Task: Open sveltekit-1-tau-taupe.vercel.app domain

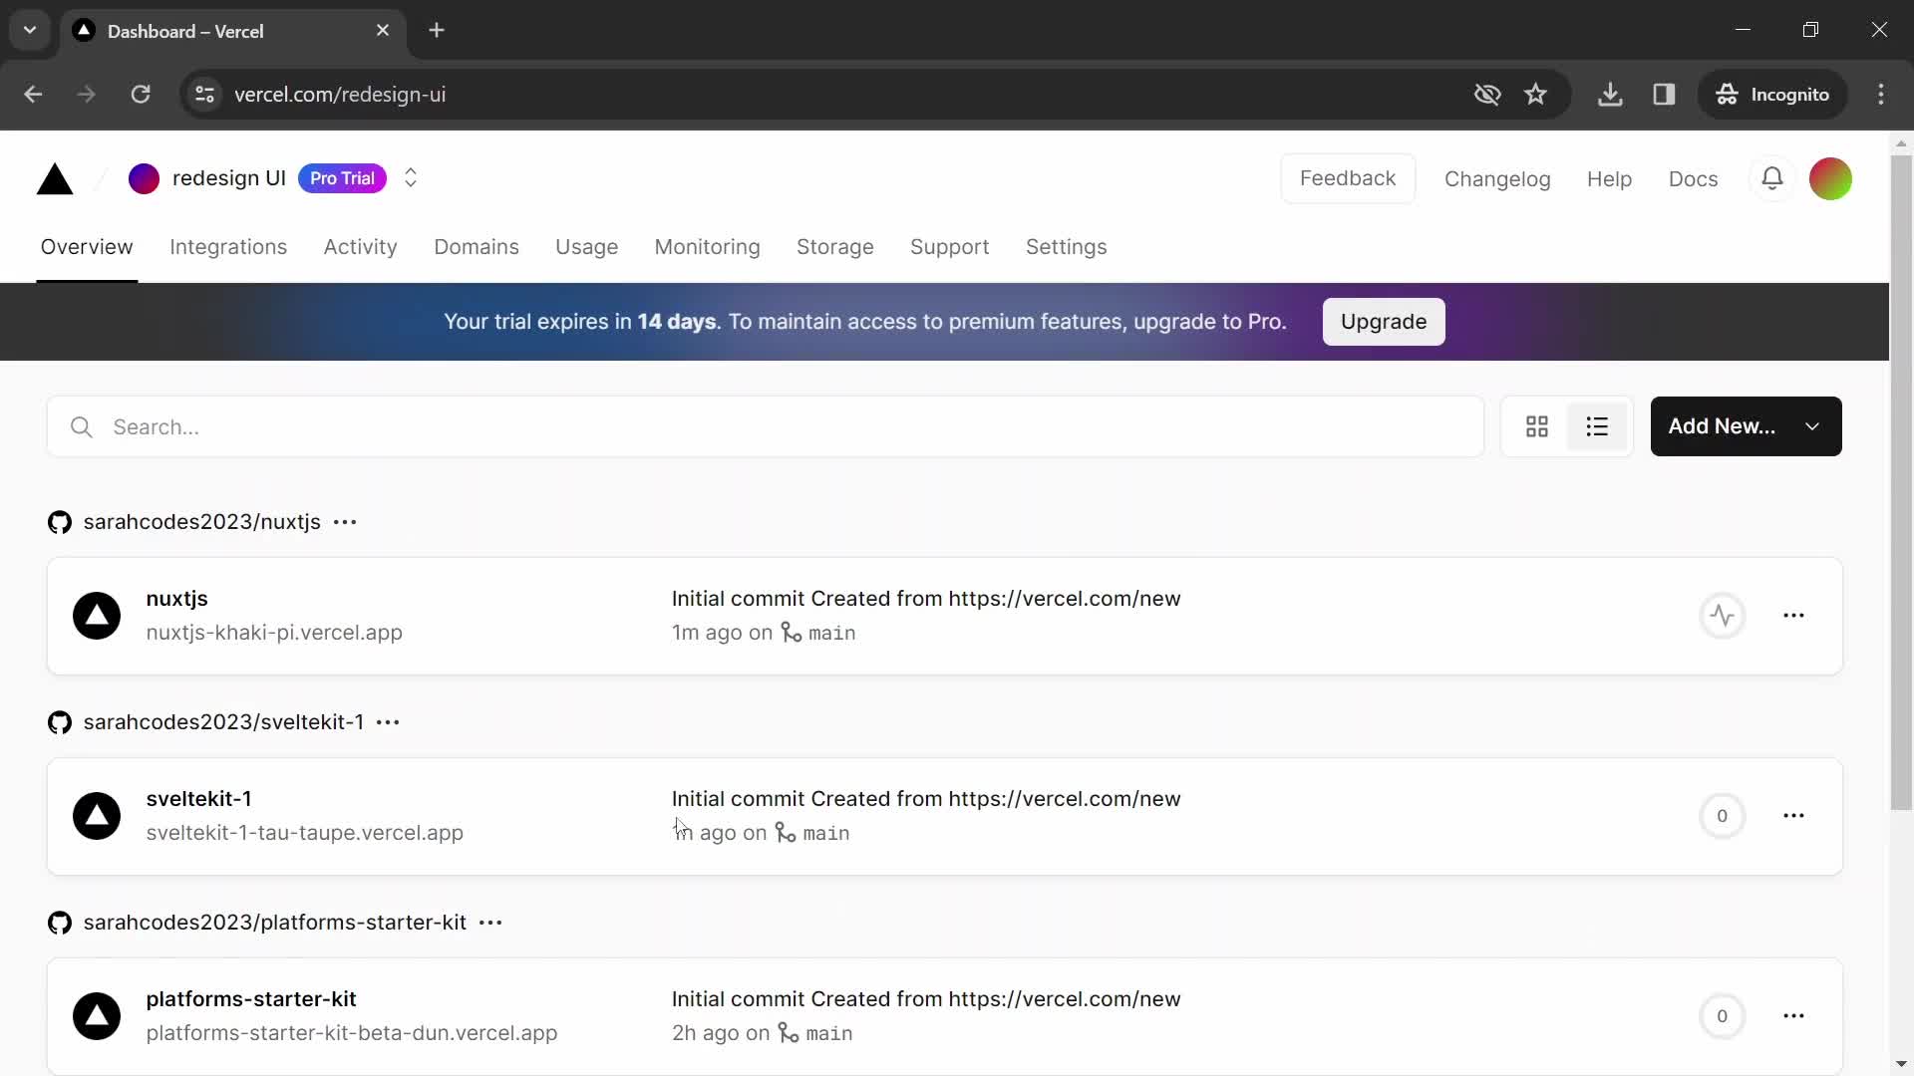Action: [304, 833]
